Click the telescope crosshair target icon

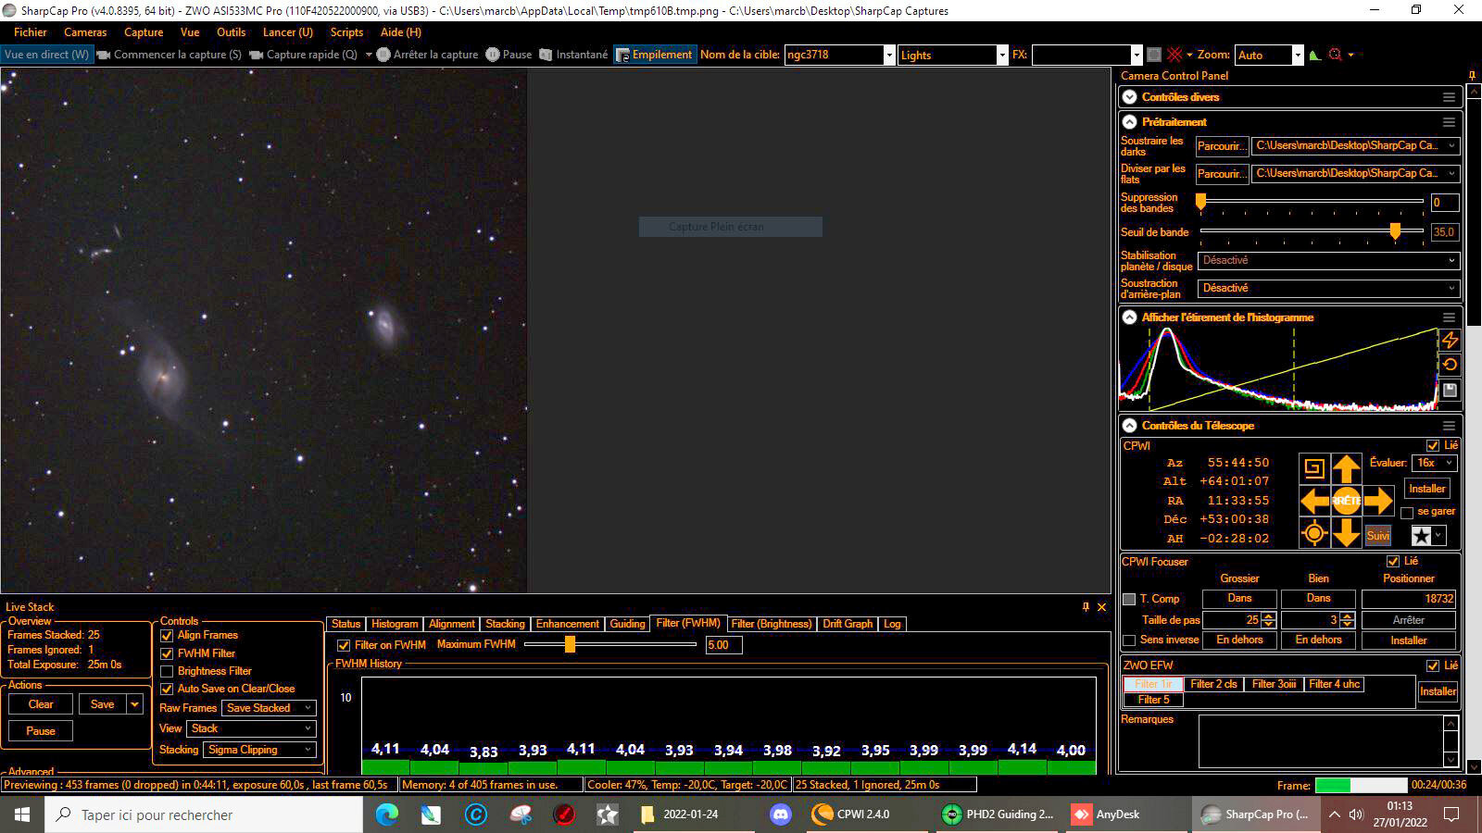1313,533
